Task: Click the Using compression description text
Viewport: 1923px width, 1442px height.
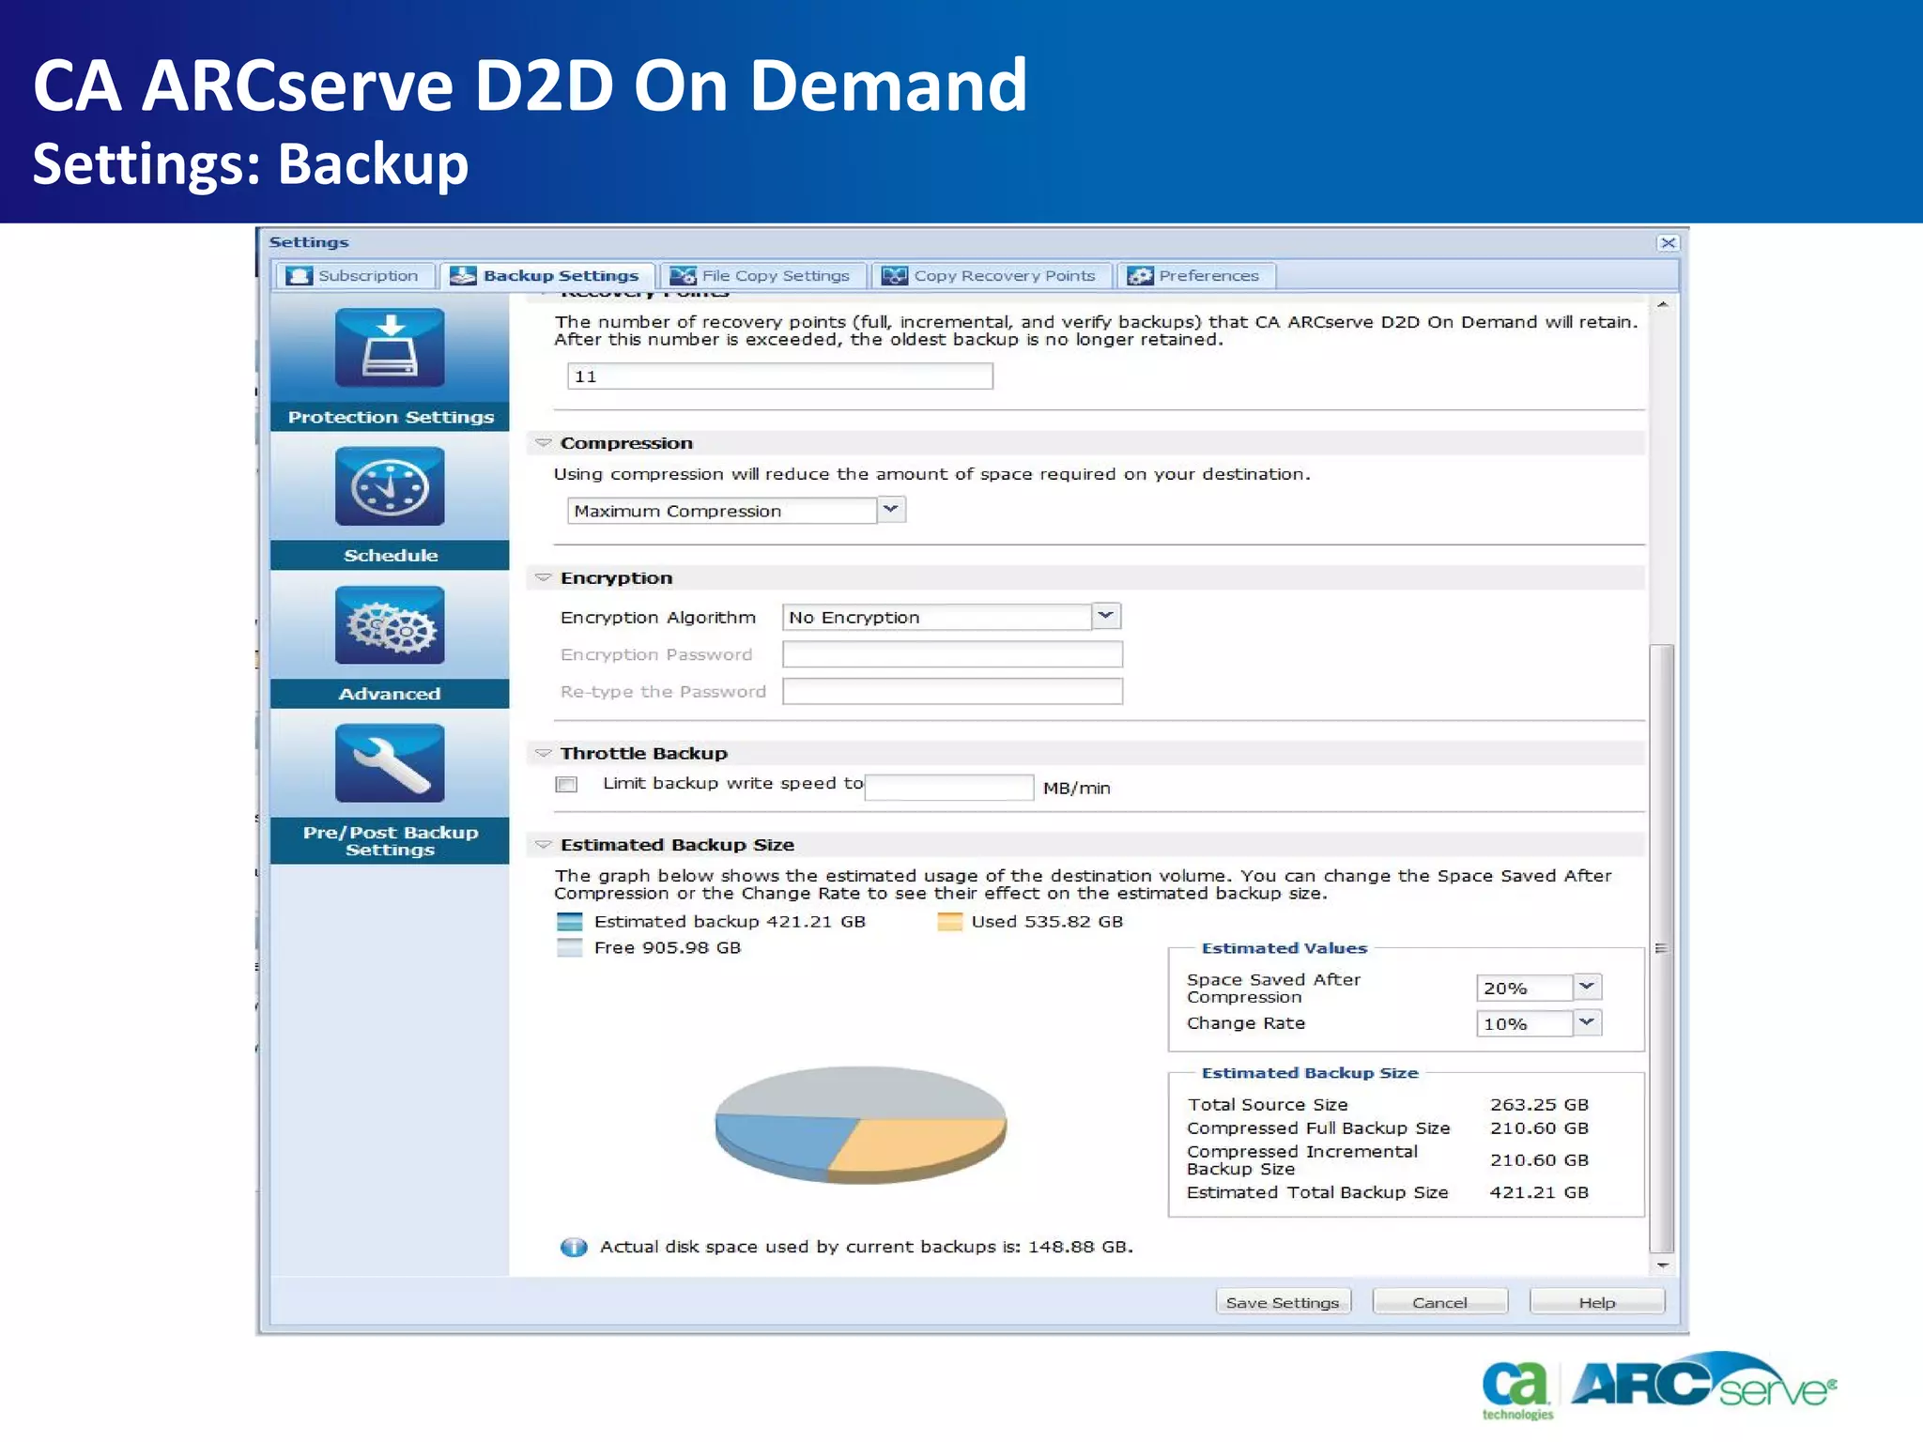Action: [x=931, y=474]
